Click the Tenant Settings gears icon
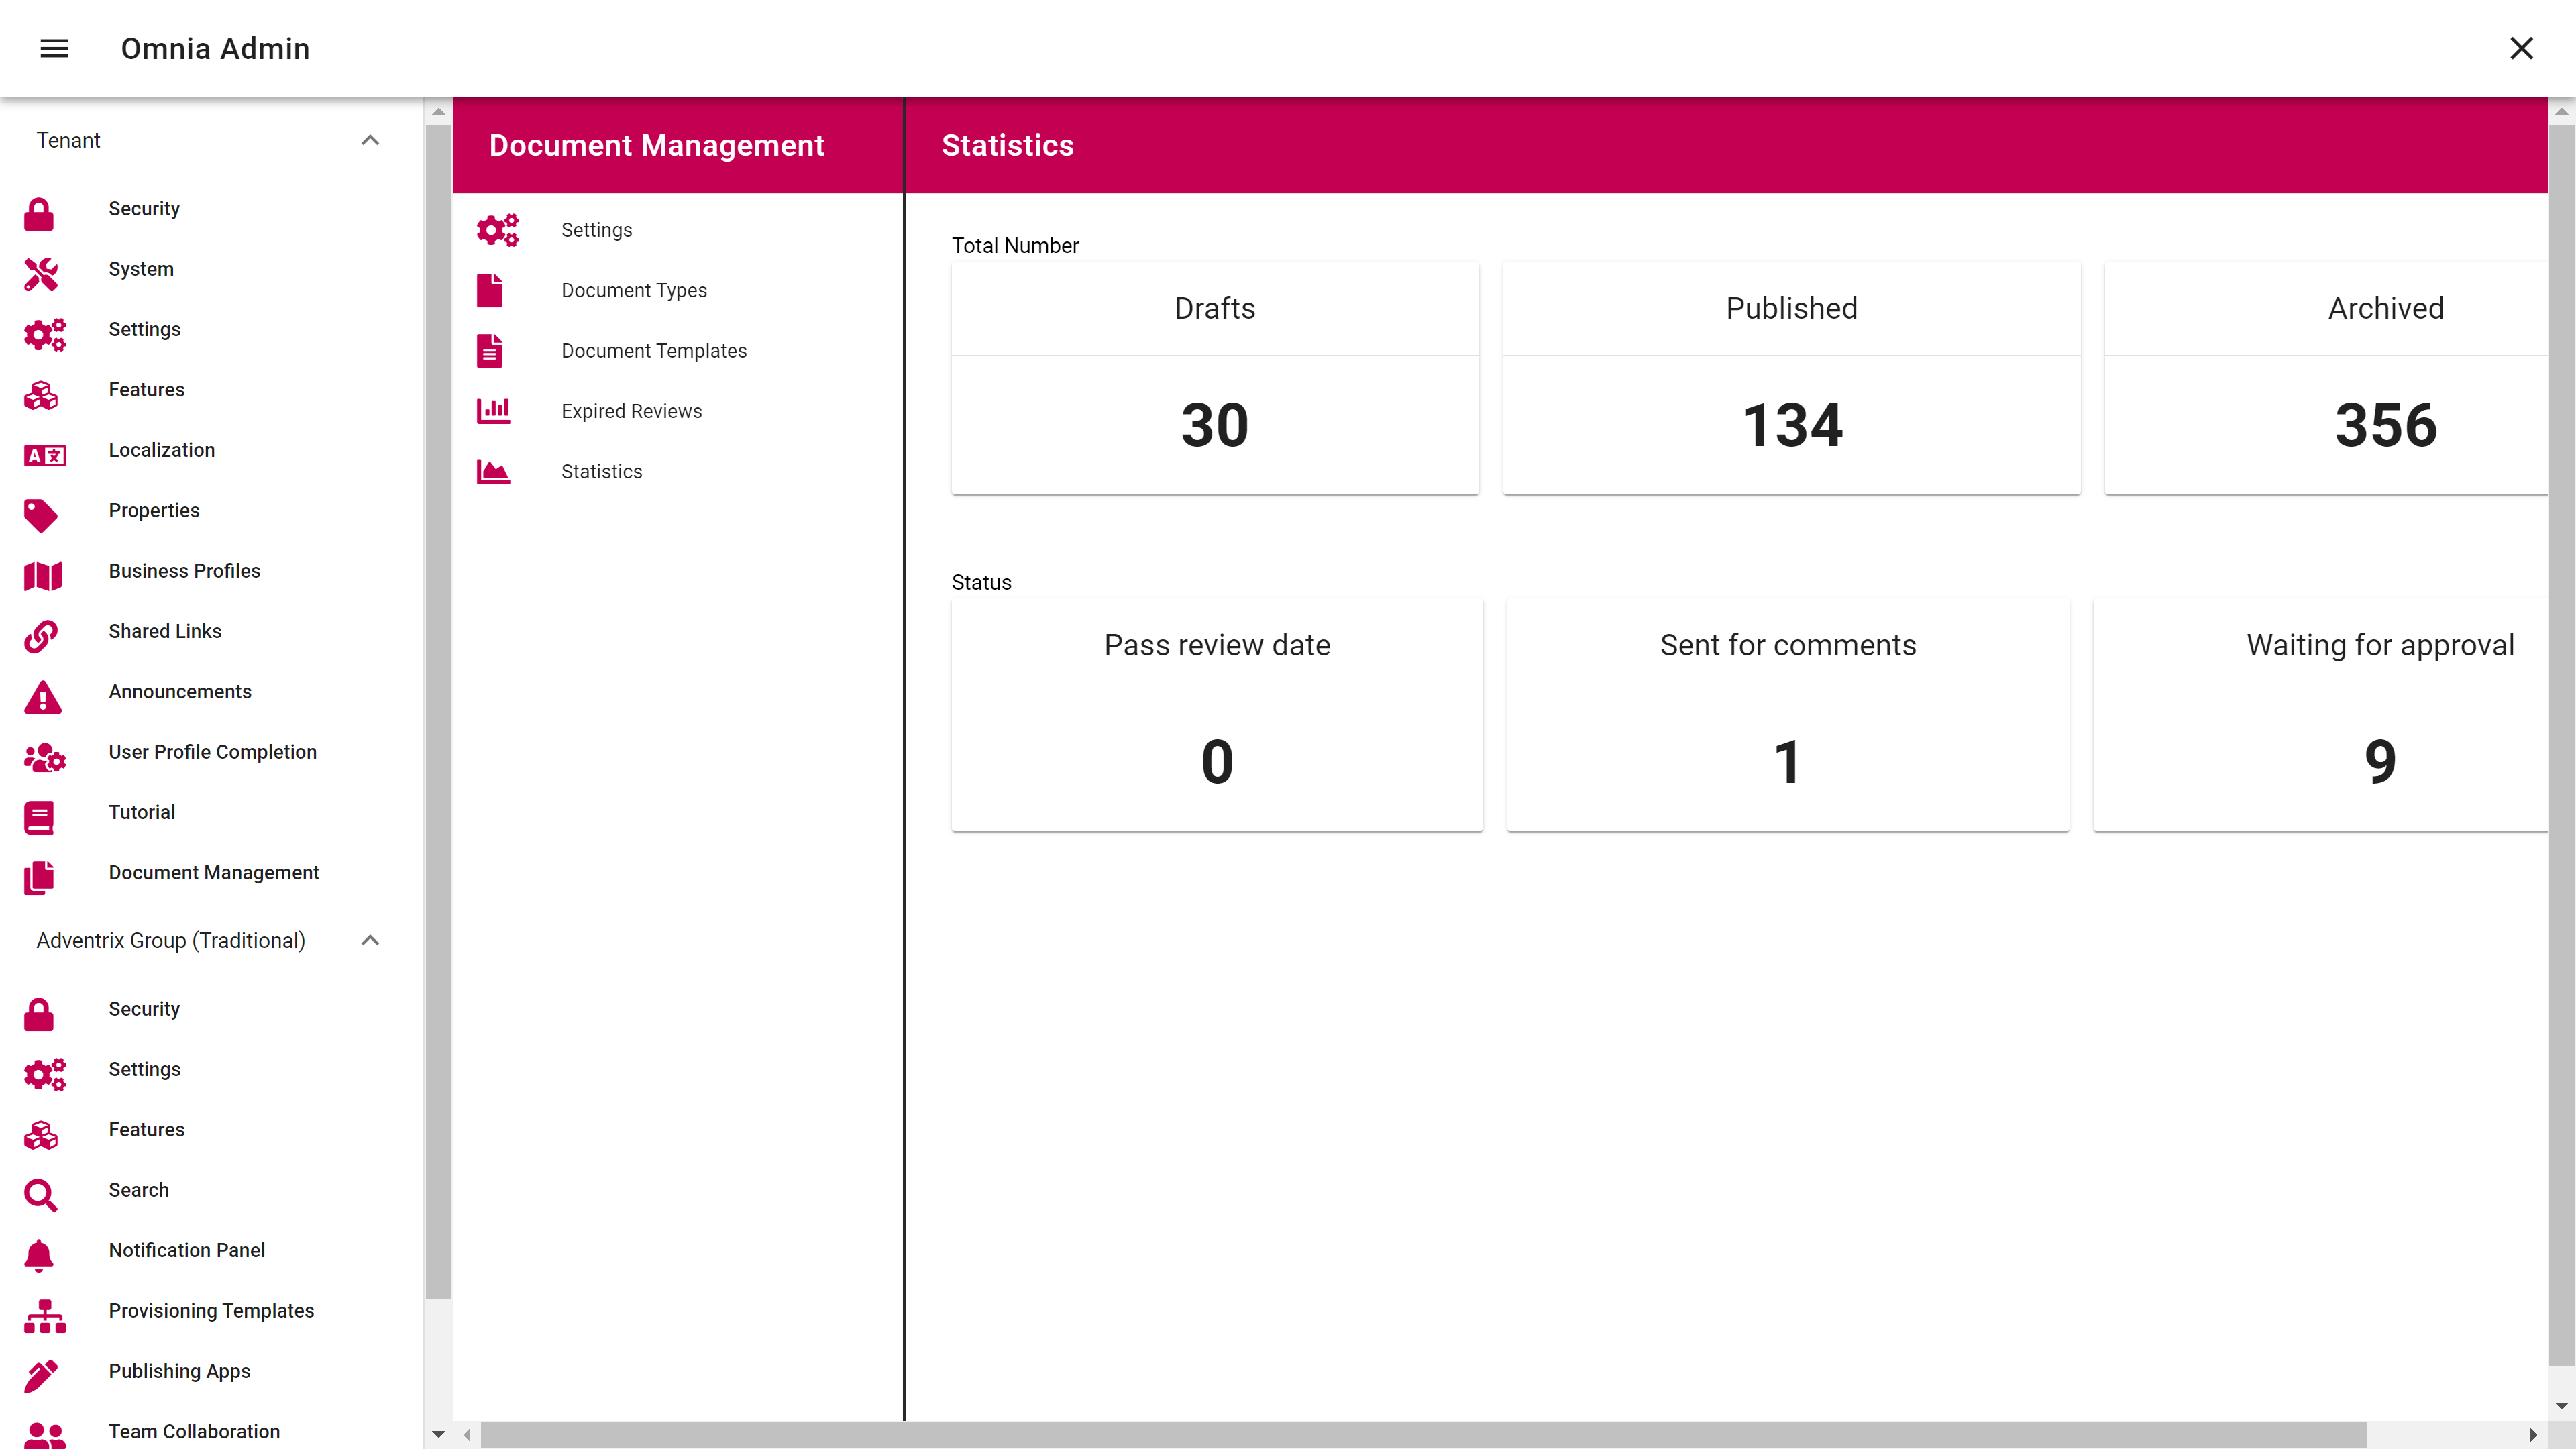Viewport: 2576px width, 1449px height. pyautogui.click(x=44, y=334)
